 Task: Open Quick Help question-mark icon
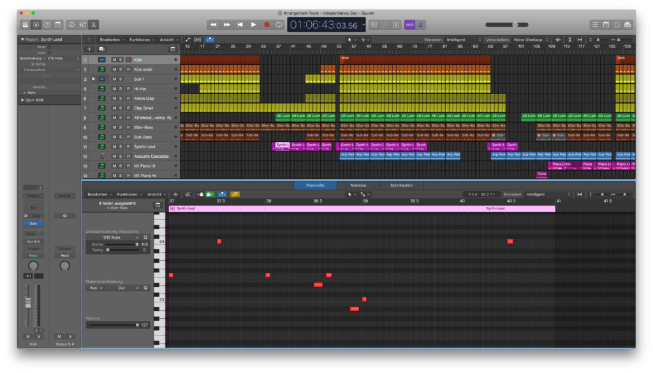(47, 25)
